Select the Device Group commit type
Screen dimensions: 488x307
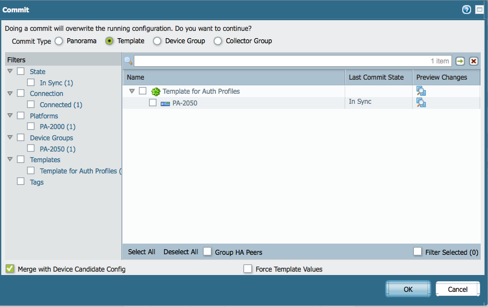pos(157,41)
